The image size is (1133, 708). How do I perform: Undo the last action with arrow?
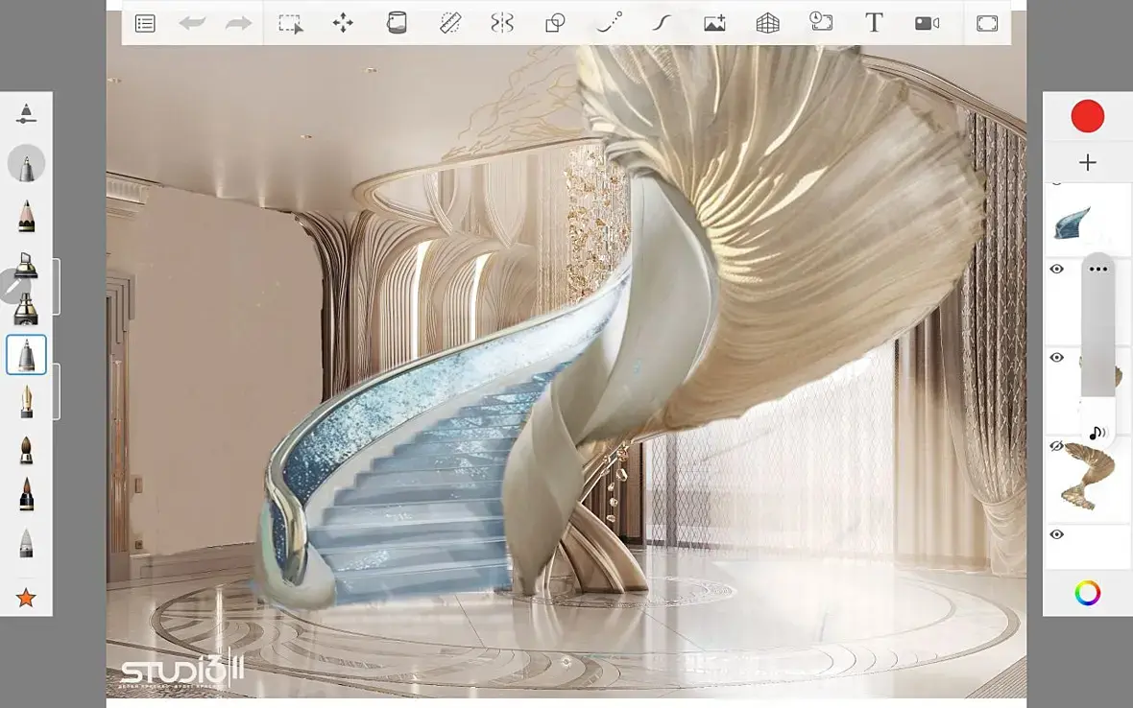click(192, 24)
